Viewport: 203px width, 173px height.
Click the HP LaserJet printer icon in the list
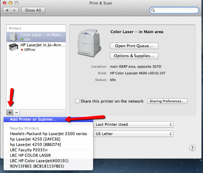tap(14, 47)
